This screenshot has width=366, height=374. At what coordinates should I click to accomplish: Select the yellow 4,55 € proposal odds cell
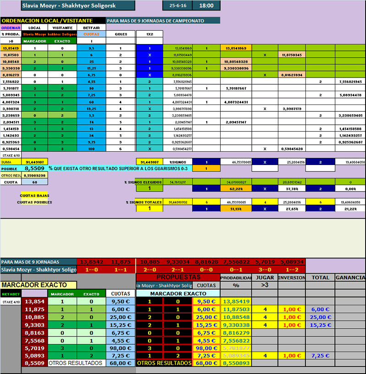(x=206, y=341)
